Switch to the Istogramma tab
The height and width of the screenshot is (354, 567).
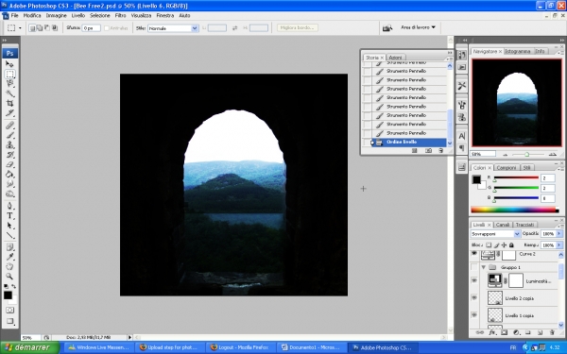pos(518,51)
